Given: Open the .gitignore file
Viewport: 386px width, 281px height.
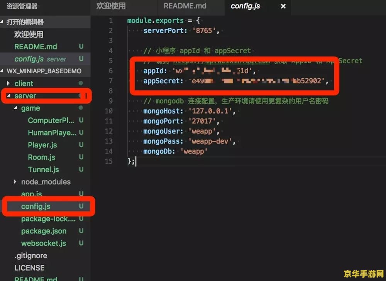Looking at the screenshot, I should (x=30, y=256).
